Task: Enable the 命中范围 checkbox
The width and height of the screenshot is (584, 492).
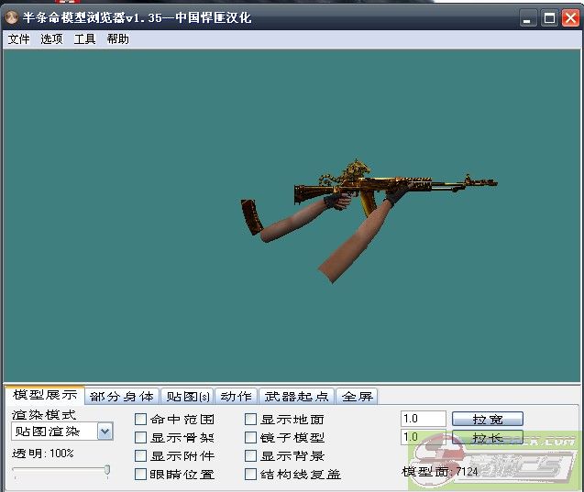Action: click(x=141, y=420)
